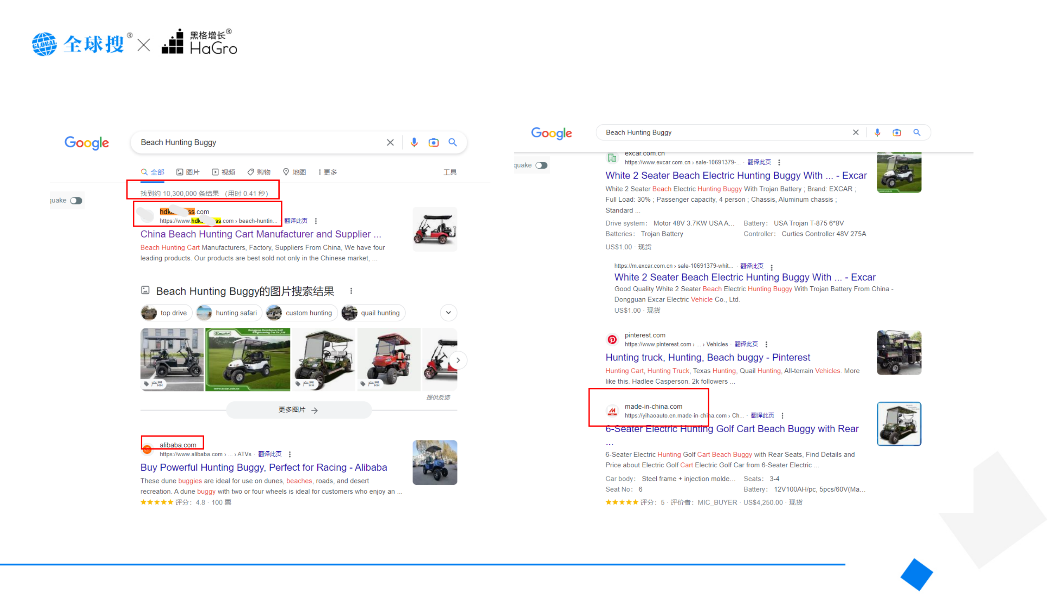The height and width of the screenshot is (594, 1056).
Task: Click microphone icon in right search bar
Action: click(877, 132)
